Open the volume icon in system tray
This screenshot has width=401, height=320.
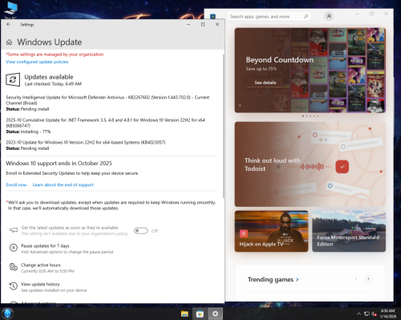click(x=374, y=314)
